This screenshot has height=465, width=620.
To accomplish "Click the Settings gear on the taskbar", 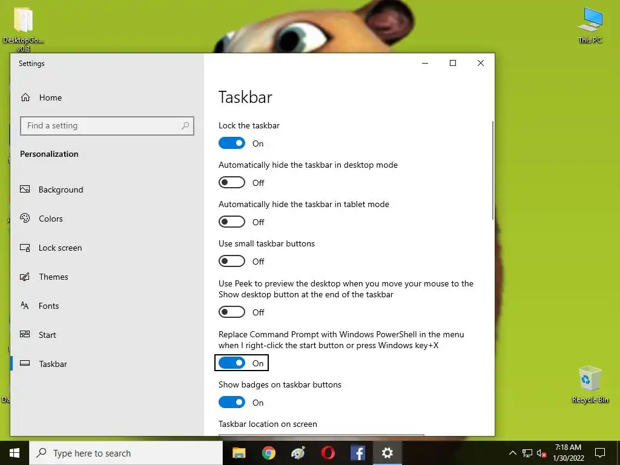I will 387,453.
